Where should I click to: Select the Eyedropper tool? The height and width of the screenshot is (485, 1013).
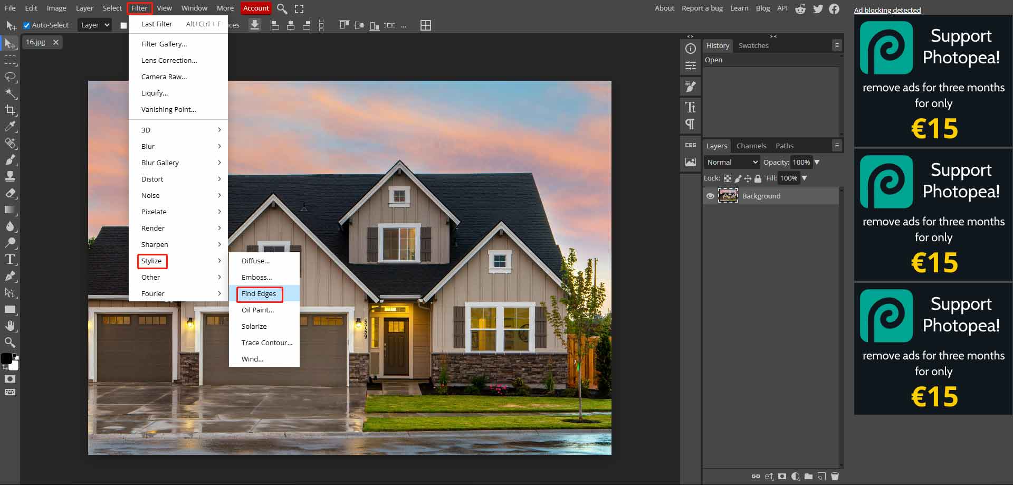coord(11,126)
